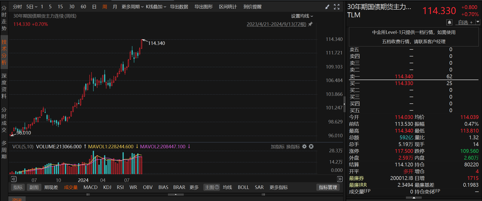Image resolution: width=482 pixels, height=201 pixels.
Task: Open the 分时走势 sidebar tab
Action: coord(4,18)
